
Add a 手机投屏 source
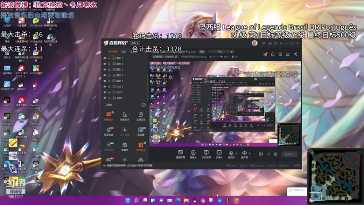206,154
